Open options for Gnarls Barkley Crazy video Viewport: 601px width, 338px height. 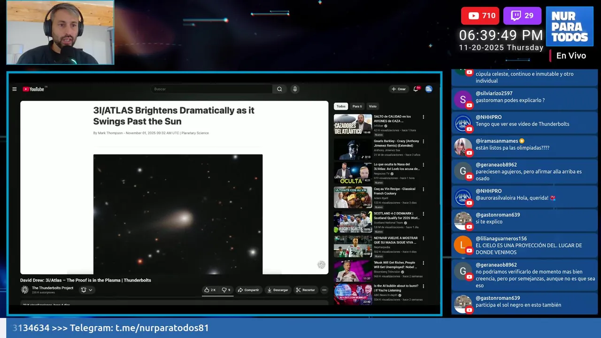click(x=423, y=141)
